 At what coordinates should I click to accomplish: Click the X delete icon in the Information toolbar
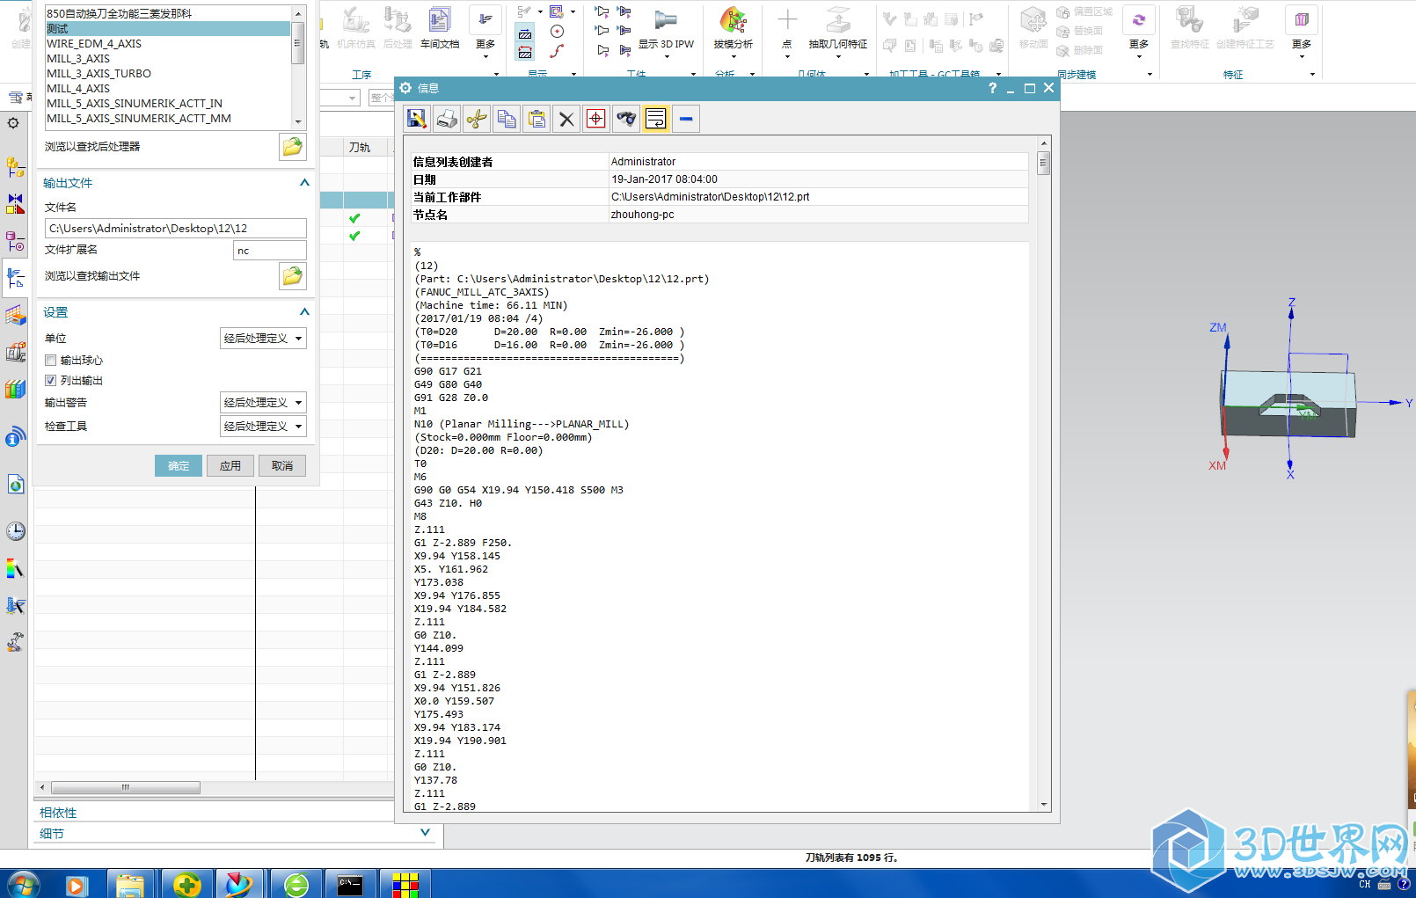(x=566, y=119)
